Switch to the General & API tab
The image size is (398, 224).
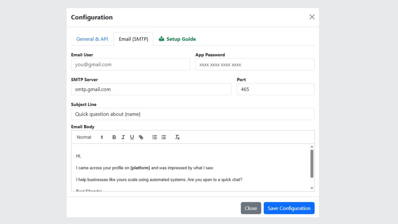tap(92, 39)
